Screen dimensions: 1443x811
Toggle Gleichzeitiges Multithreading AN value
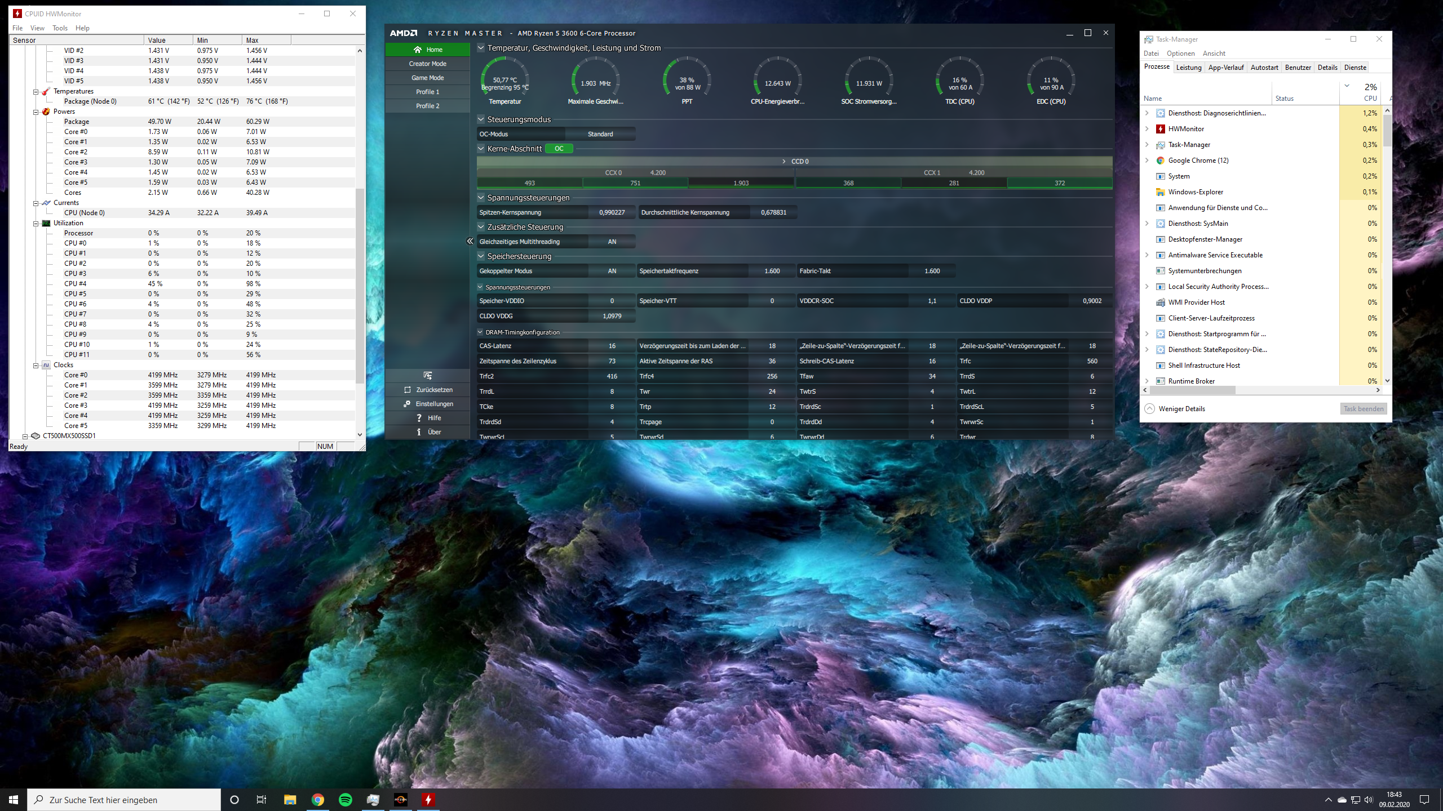612,242
